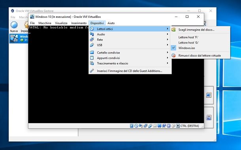
Task: Select Scegli immagine del disco option
Action: (x=200, y=30)
